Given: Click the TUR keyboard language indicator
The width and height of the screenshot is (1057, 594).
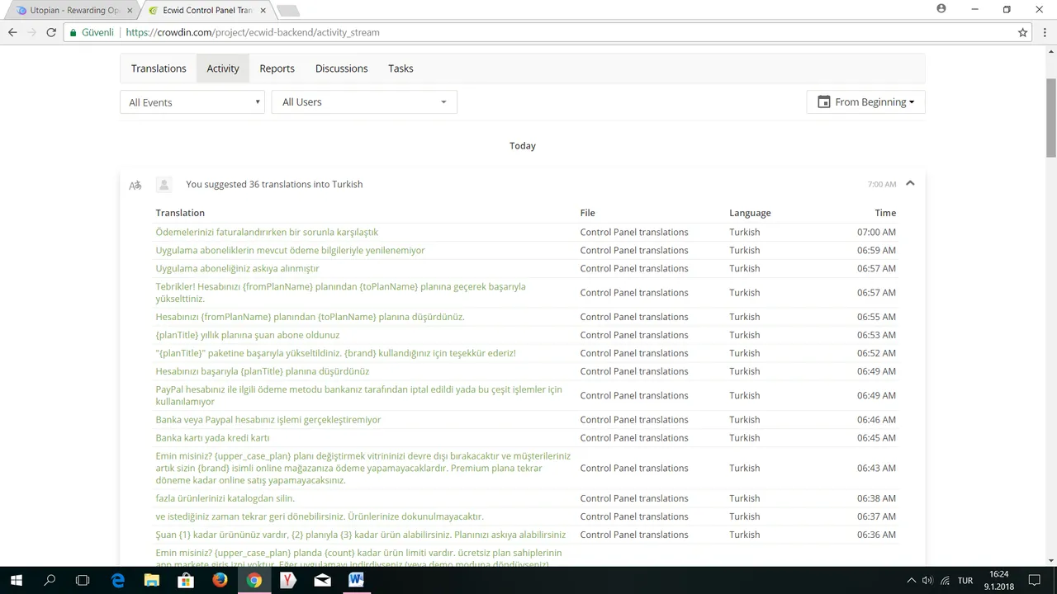Looking at the screenshot, I should click(x=965, y=581).
